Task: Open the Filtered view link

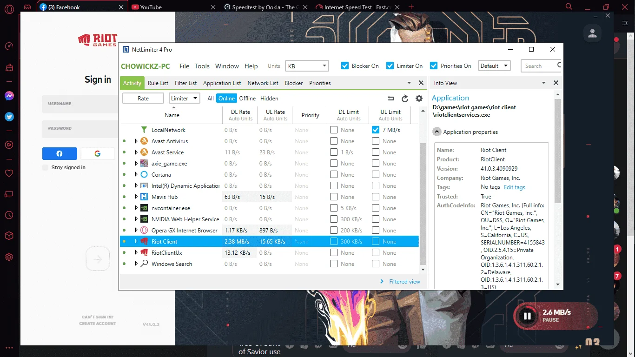Action: [x=404, y=282]
